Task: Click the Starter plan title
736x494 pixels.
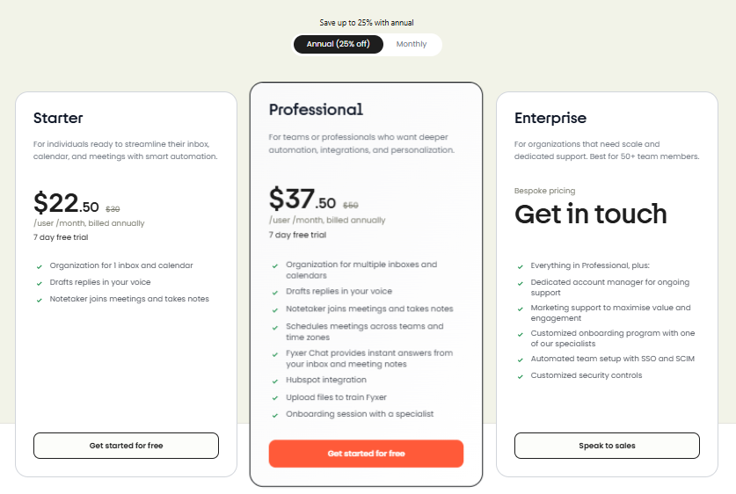Action: coord(58,118)
